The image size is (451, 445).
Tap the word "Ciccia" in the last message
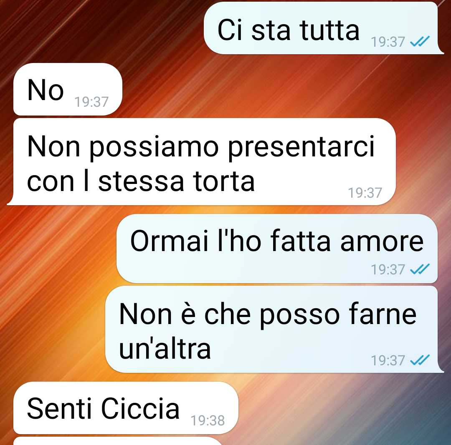tap(140, 408)
